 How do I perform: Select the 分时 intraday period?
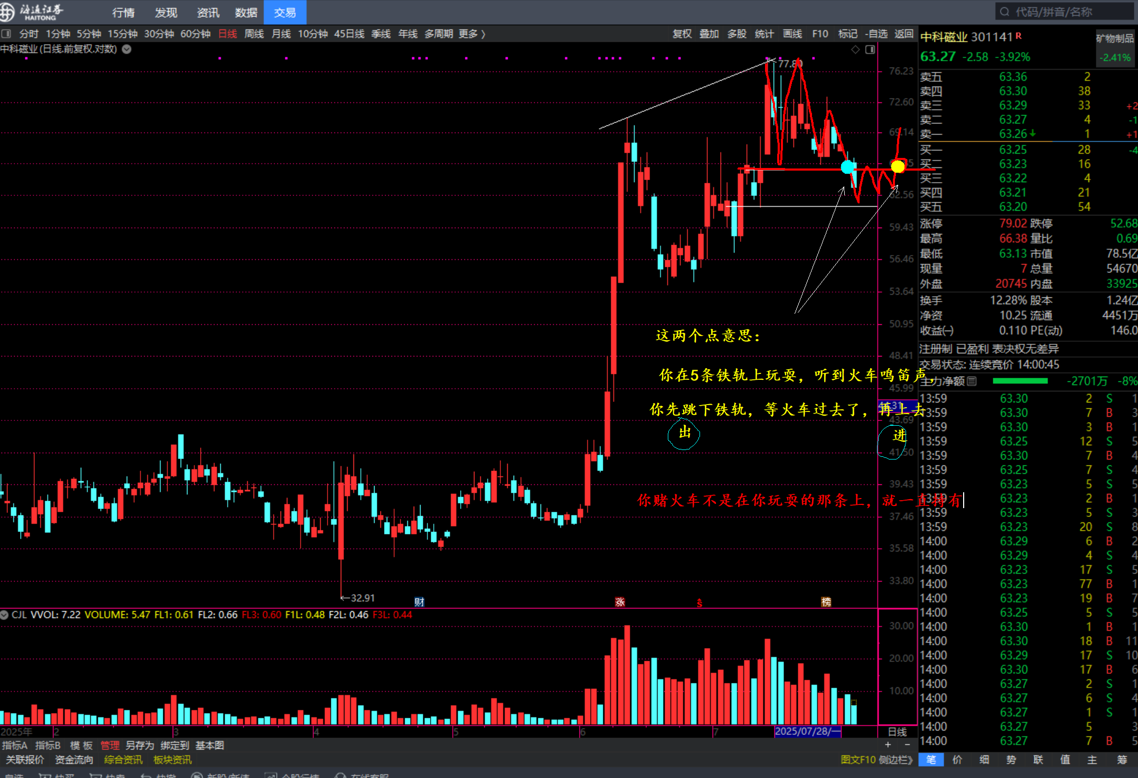tap(29, 34)
